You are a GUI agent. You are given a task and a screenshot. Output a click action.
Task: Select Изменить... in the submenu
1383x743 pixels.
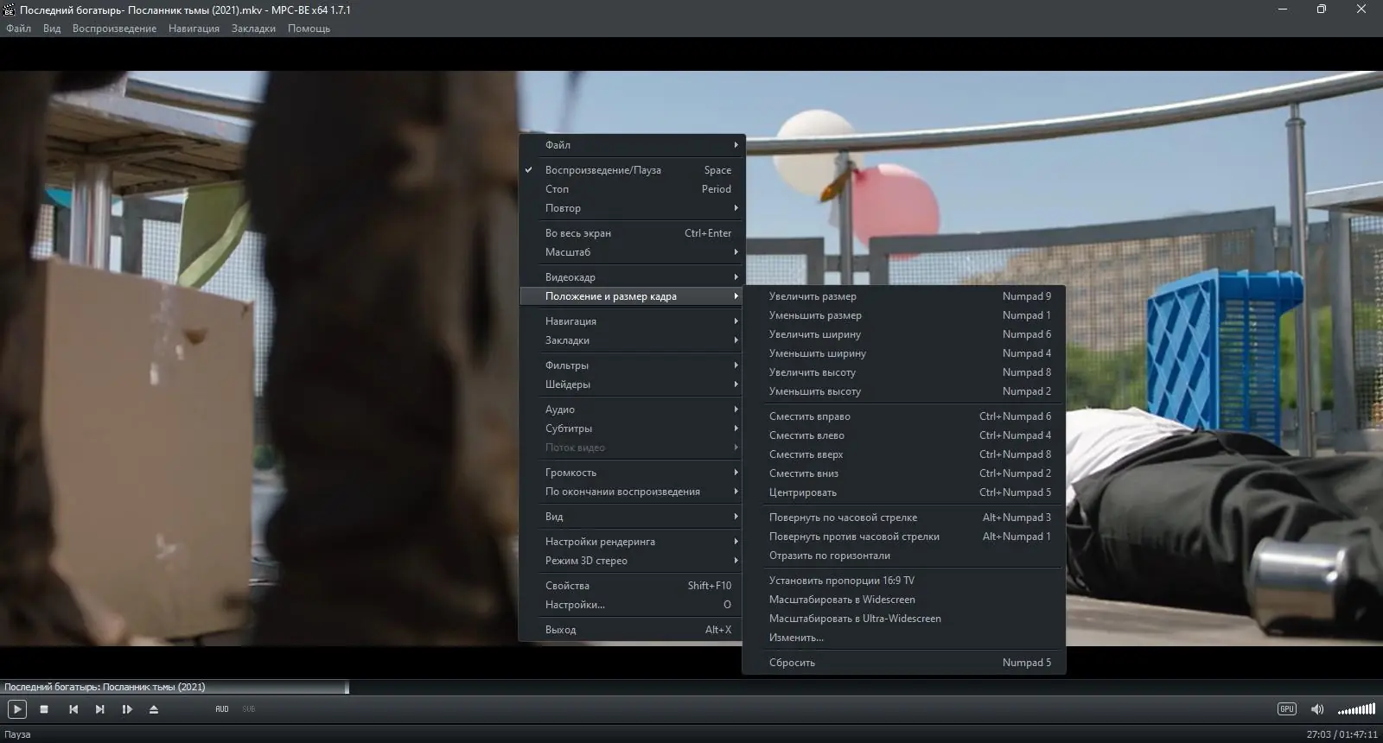(x=904, y=638)
